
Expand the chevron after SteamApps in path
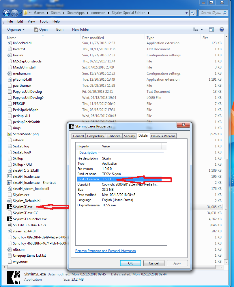pos(88,13)
